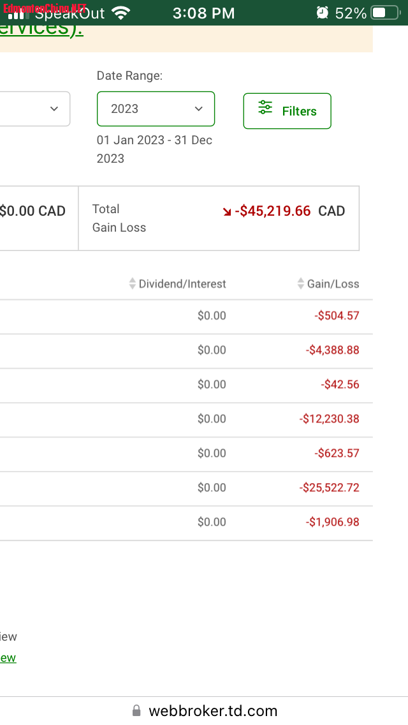Sort by the Gain/Loss column arrows
Image resolution: width=408 pixels, height=725 pixels.
pyautogui.click(x=301, y=283)
